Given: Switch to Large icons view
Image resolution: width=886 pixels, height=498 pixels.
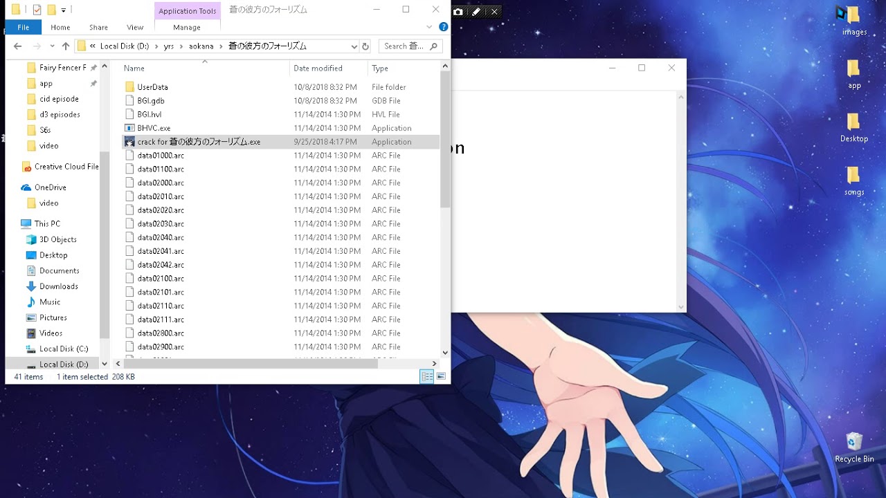Looking at the screenshot, I should [x=441, y=377].
